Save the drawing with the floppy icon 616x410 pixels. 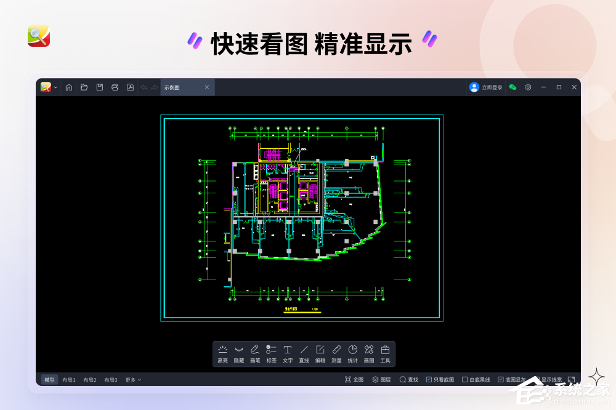click(x=100, y=87)
